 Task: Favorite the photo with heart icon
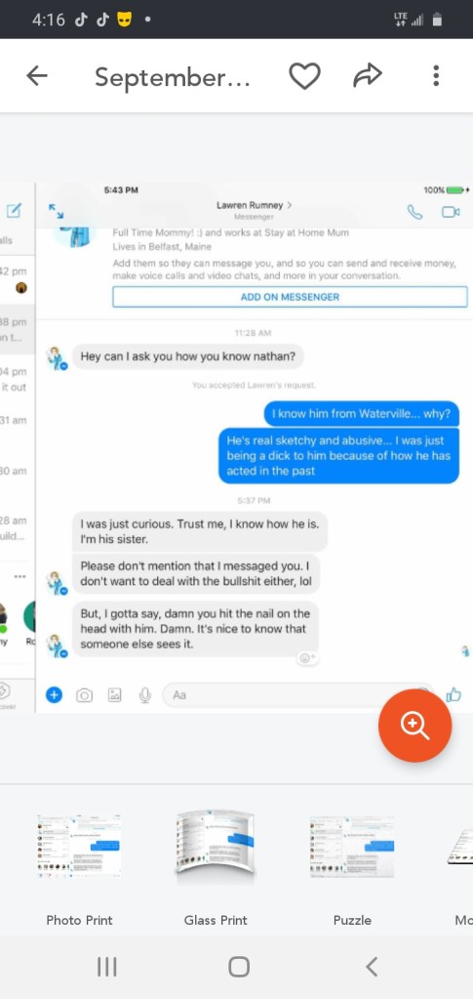304,76
